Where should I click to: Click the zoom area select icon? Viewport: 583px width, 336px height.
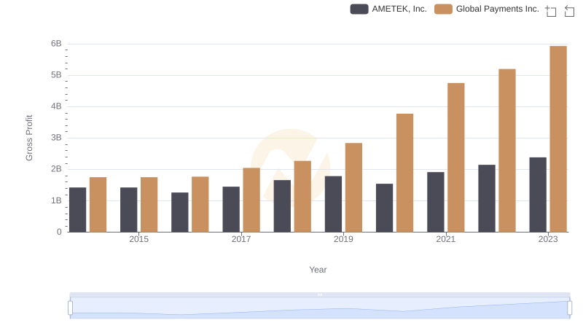point(551,11)
